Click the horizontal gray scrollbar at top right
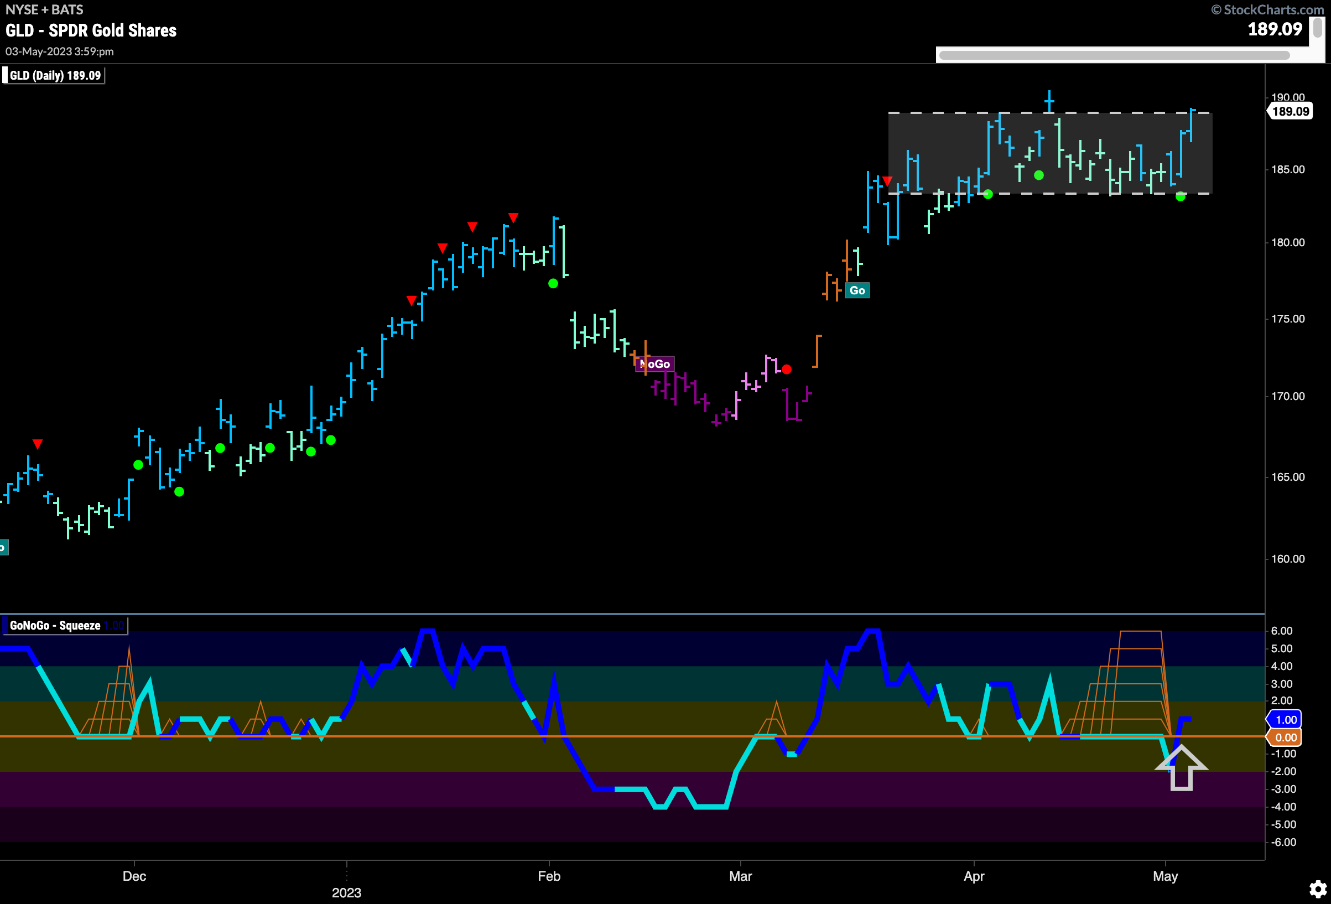1331x904 pixels. pyautogui.click(x=1114, y=55)
